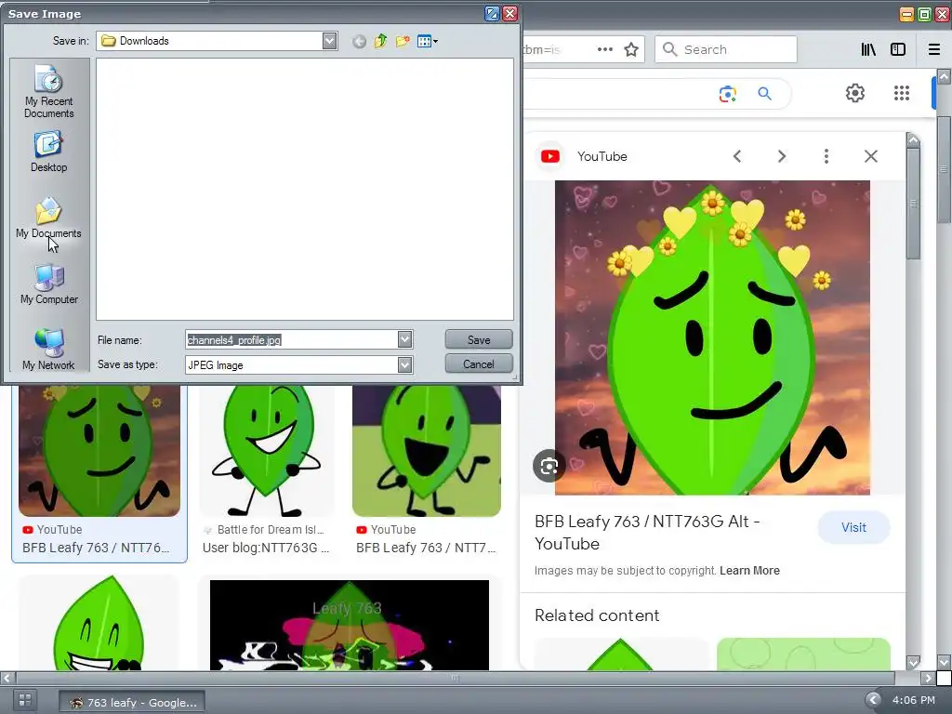Expand the system tray arrow
The width and height of the screenshot is (952, 714).
(x=872, y=700)
